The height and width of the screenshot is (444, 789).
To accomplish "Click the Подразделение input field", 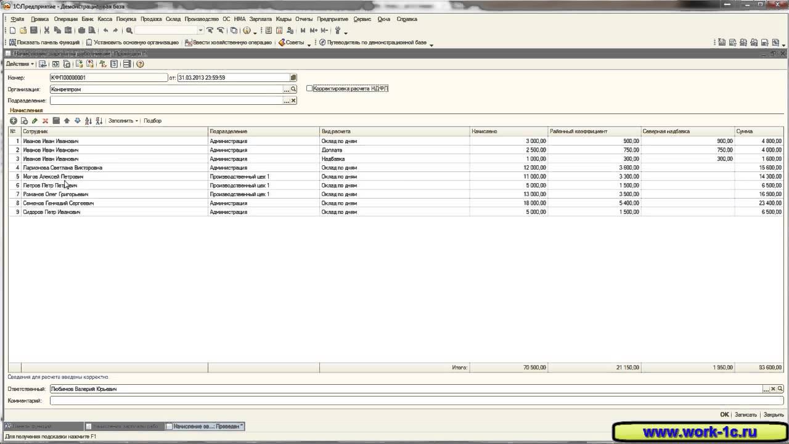I will (166, 101).
